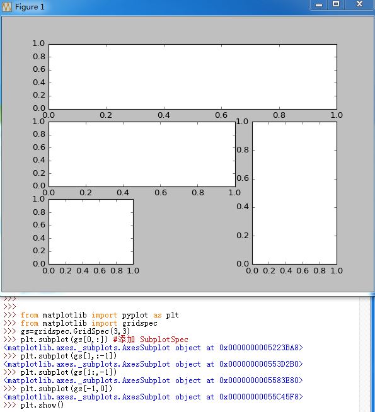Minimize the Figure 1 window
The image size is (375, 412).
[x=319, y=5]
